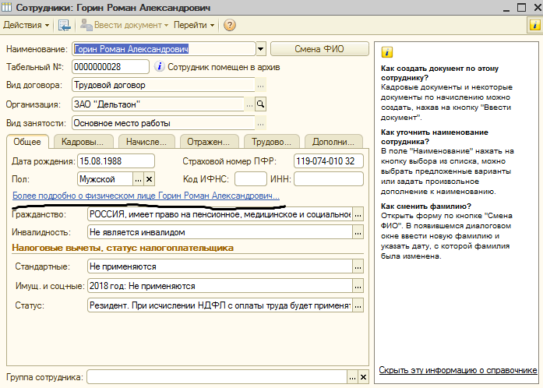Open the Действия menu
The width and height of the screenshot is (543, 388).
click(x=26, y=25)
